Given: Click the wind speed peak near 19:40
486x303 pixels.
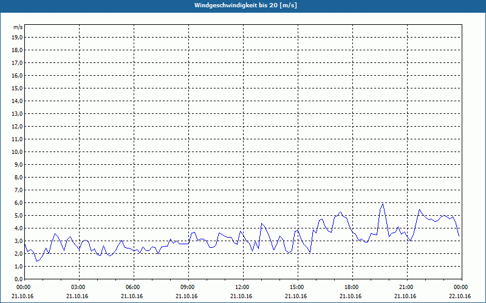Looking at the screenshot, I should 383,204.
